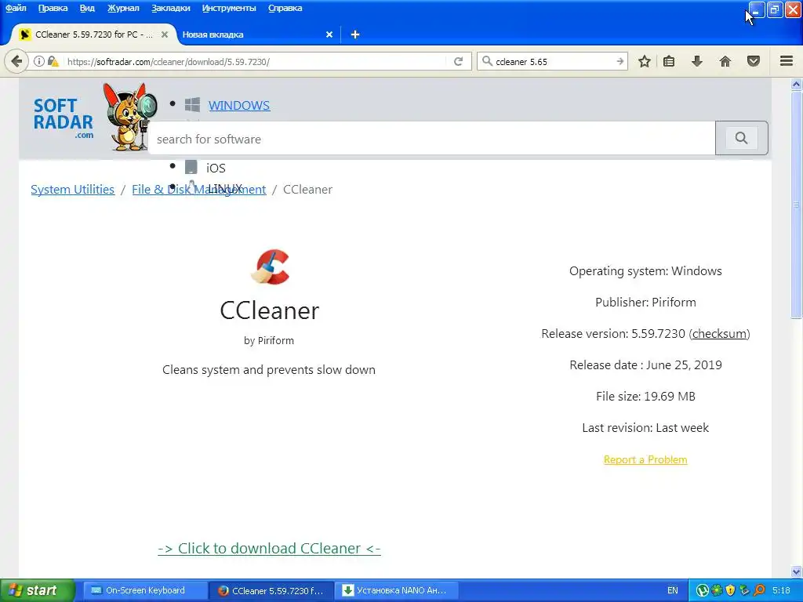Click SoftRadar logo with mascot
This screenshot has width=803, height=602.
click(x=95, y=118)
